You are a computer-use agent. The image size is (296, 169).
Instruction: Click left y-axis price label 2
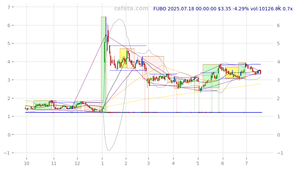tap(9, 98)
